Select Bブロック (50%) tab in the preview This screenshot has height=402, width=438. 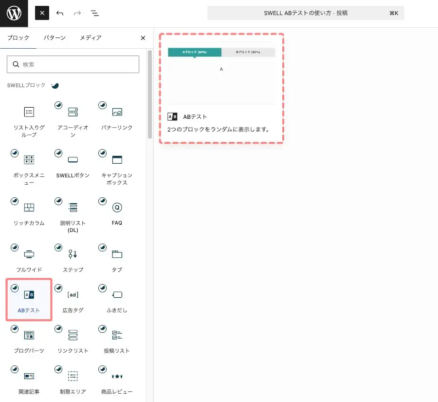point(248,52)
